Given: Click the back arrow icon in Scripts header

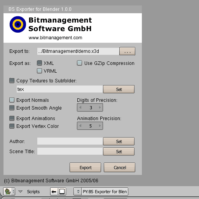Looking at the screenshot, I should (54, 192).
